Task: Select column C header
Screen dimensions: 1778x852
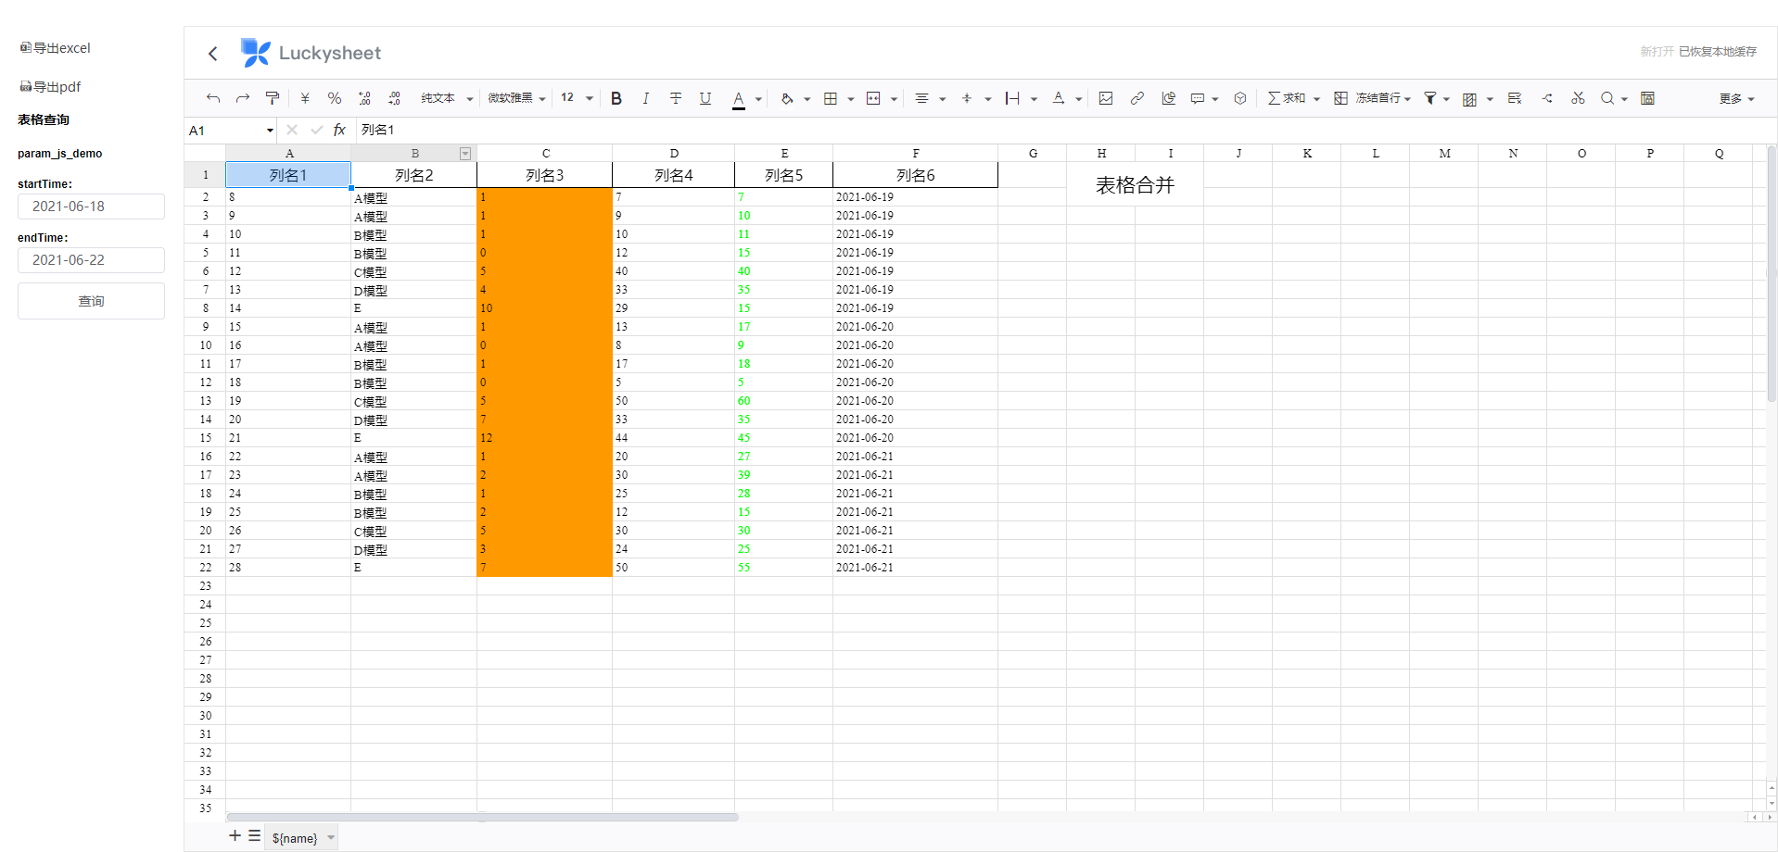Action: 545,154
